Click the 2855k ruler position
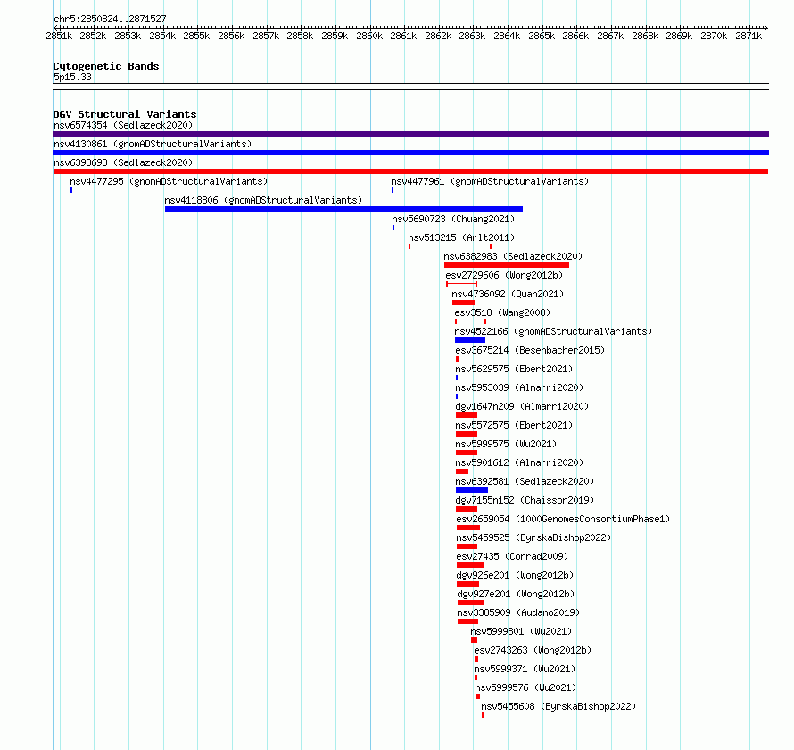The image size is (794, 750). (x=196, y=36)
